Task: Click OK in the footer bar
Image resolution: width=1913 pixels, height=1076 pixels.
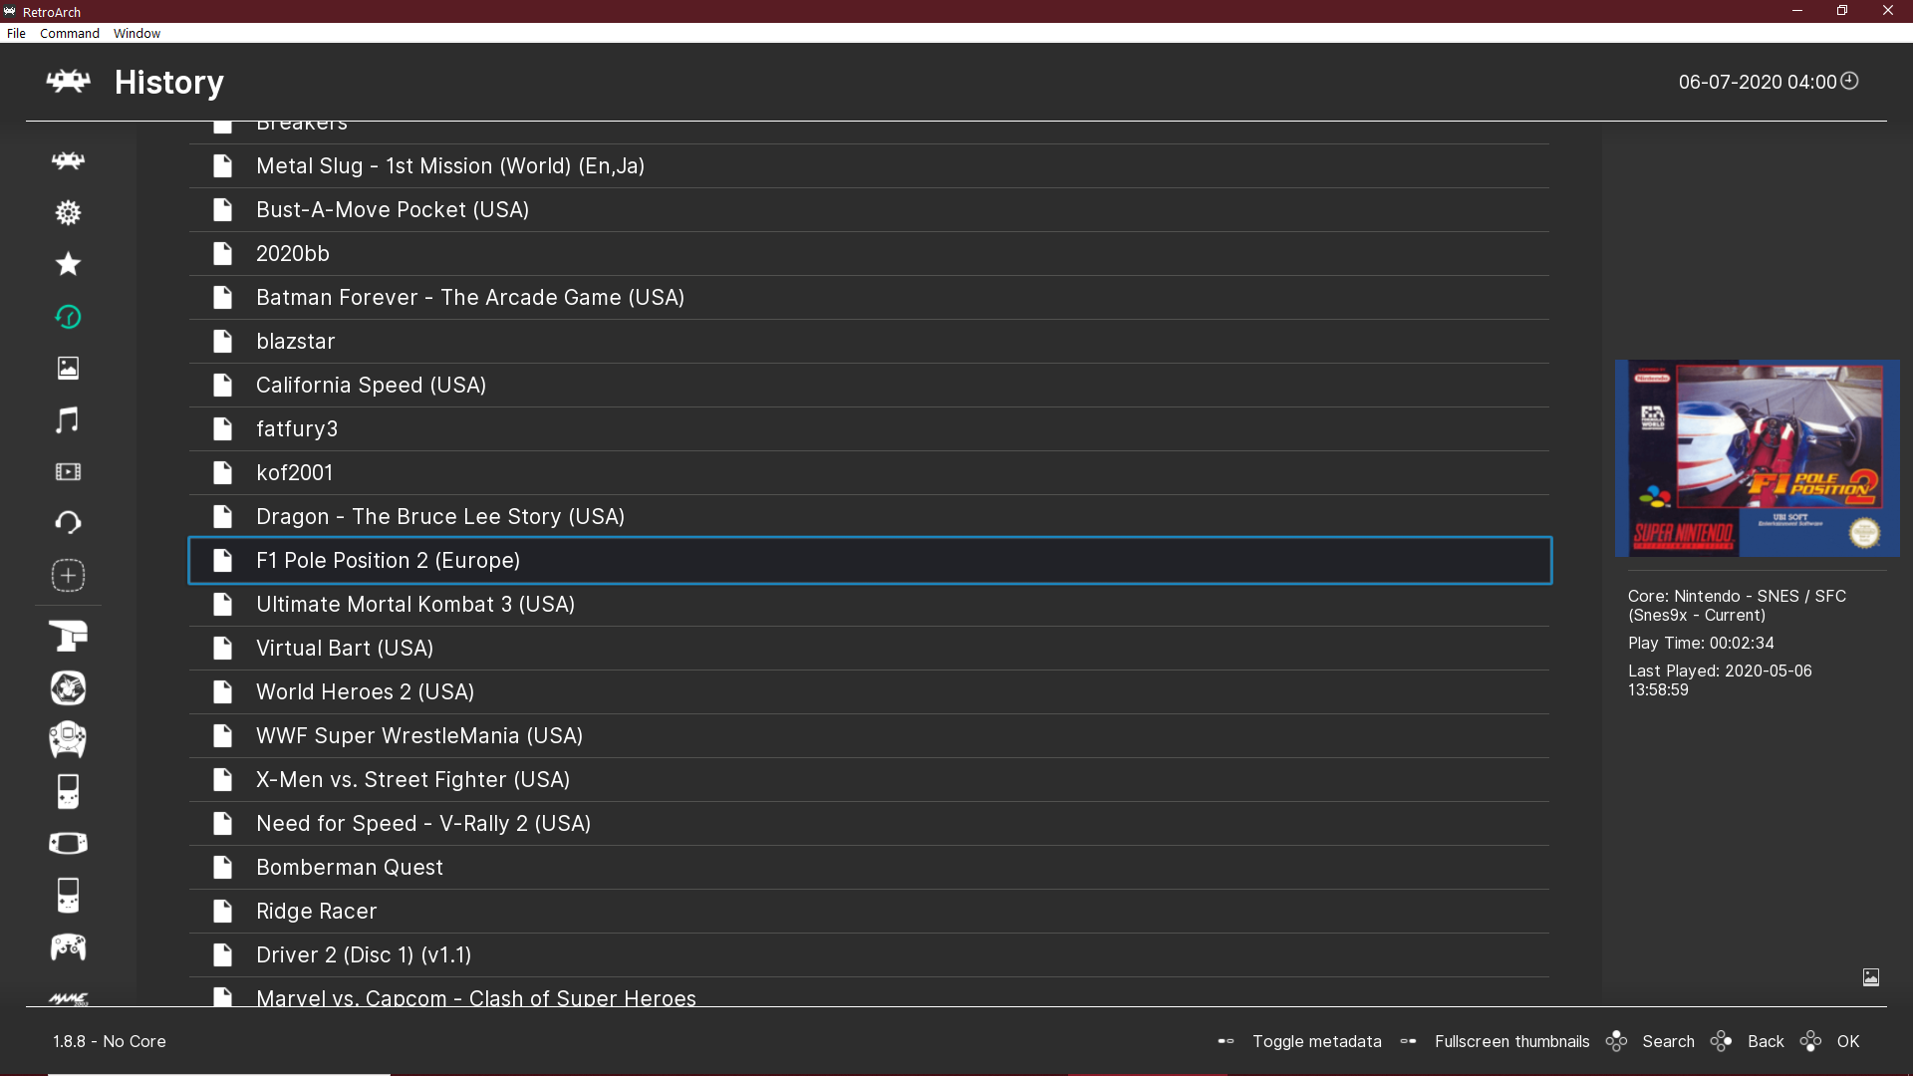Action: 1848,1041
